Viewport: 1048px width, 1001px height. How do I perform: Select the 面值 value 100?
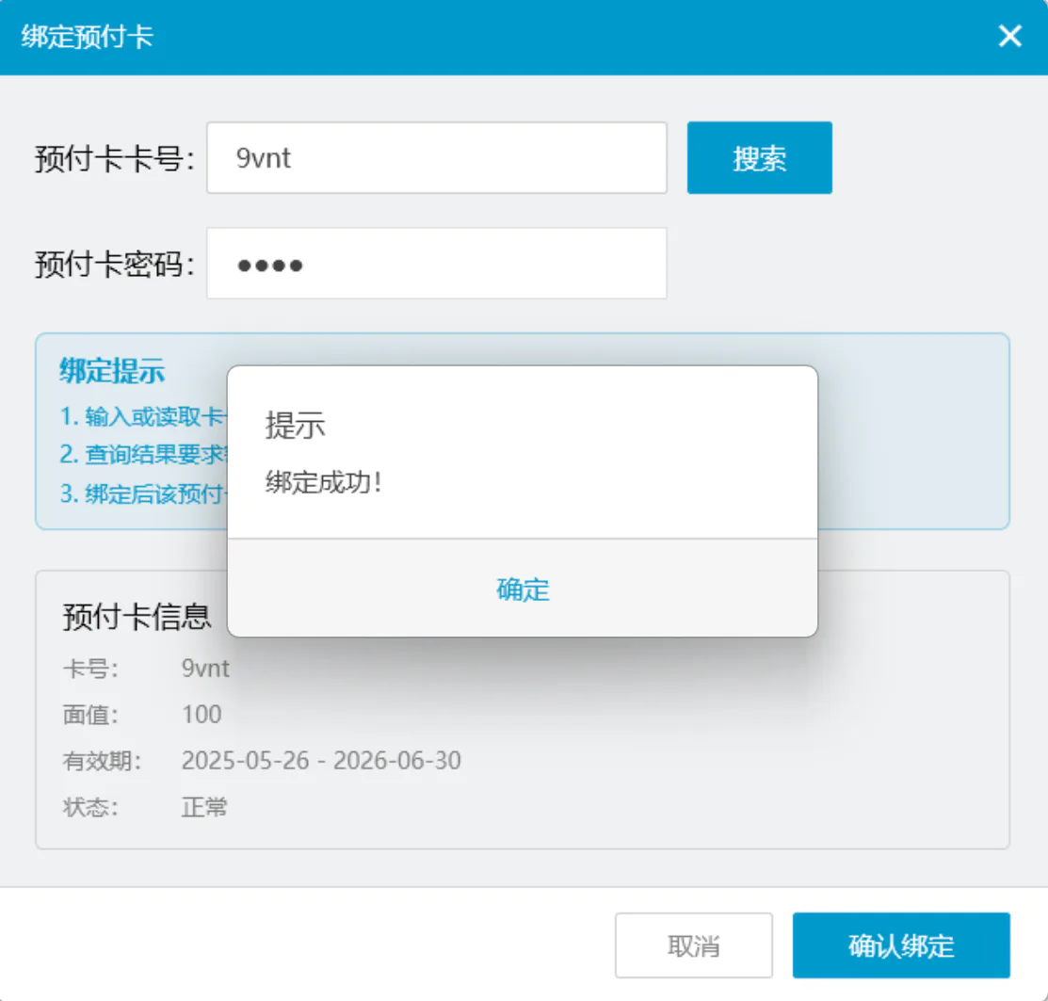pos(202,715)
